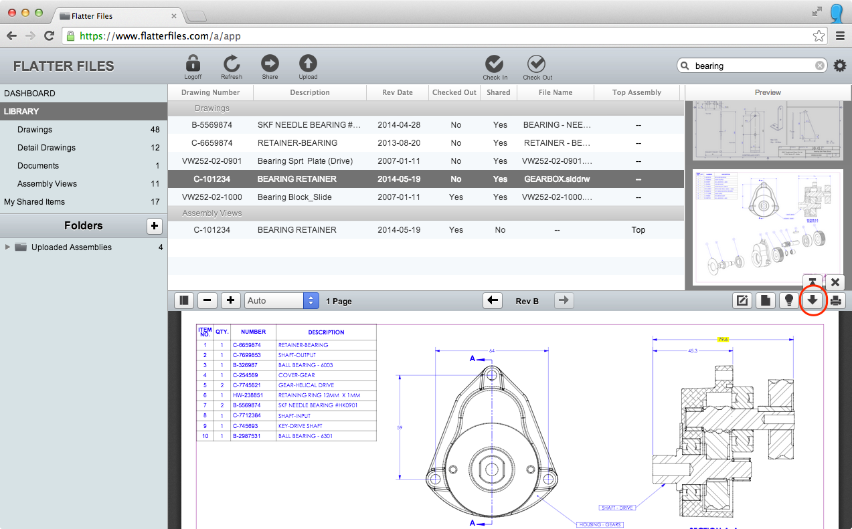This screenshot has width=852, height=529.
Task: Sort by the File Name column header
Action: coord(556,92)
